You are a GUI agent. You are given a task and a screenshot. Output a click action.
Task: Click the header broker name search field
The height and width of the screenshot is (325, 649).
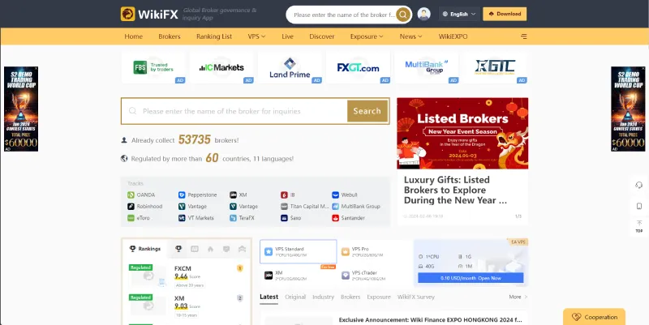coord(344,15)
